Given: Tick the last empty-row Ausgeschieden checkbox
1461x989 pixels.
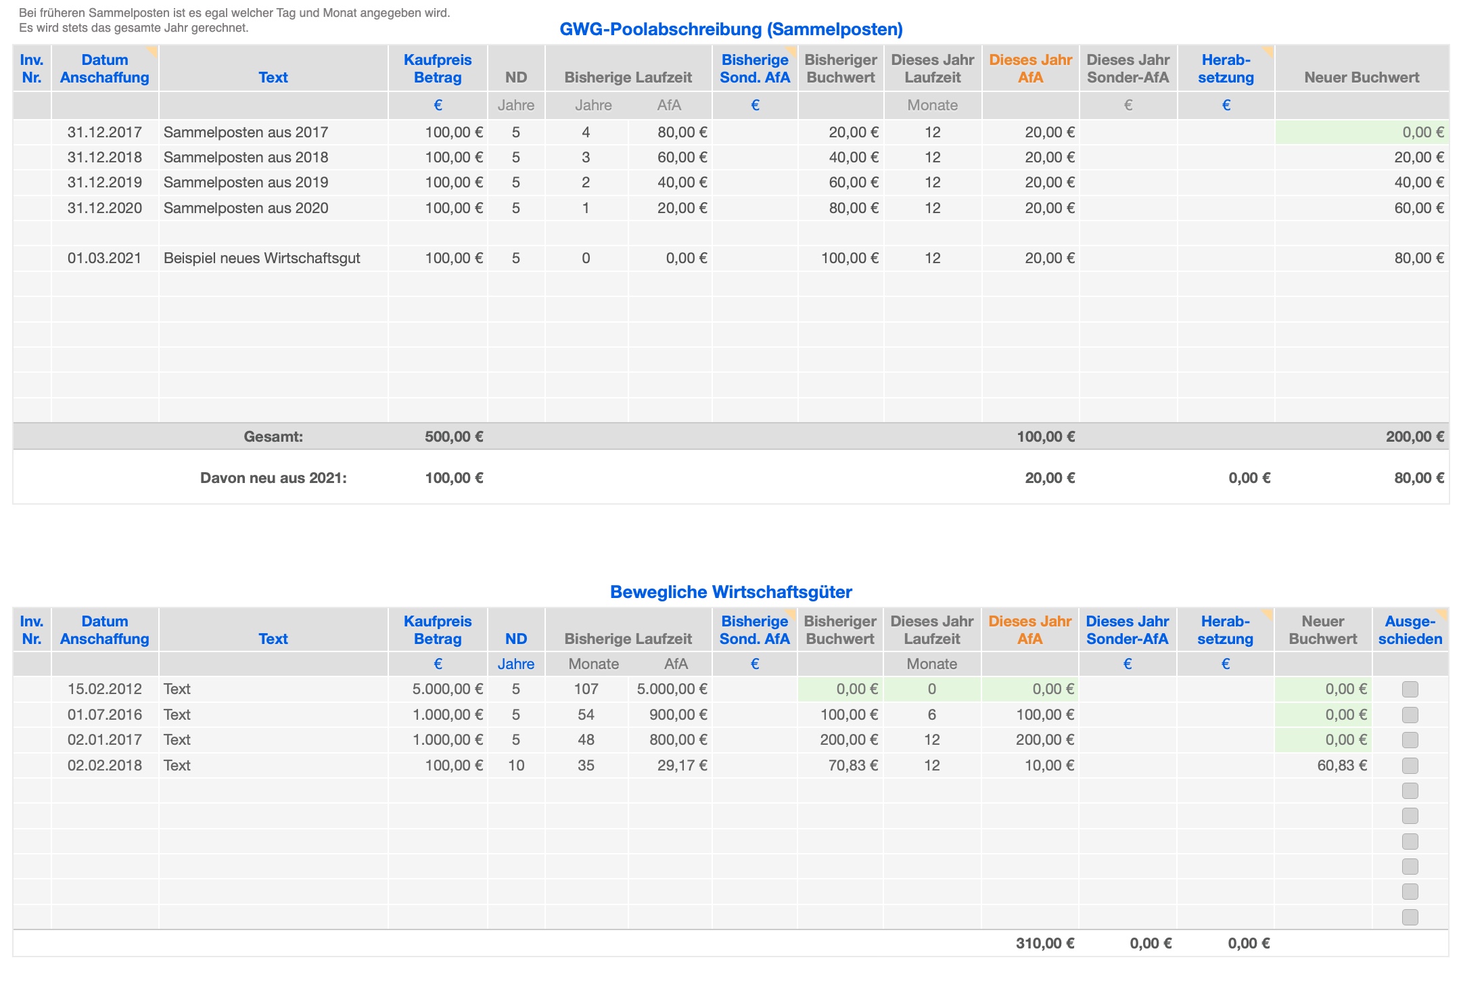Looking at the screenshot, I should click(1410, 917).
